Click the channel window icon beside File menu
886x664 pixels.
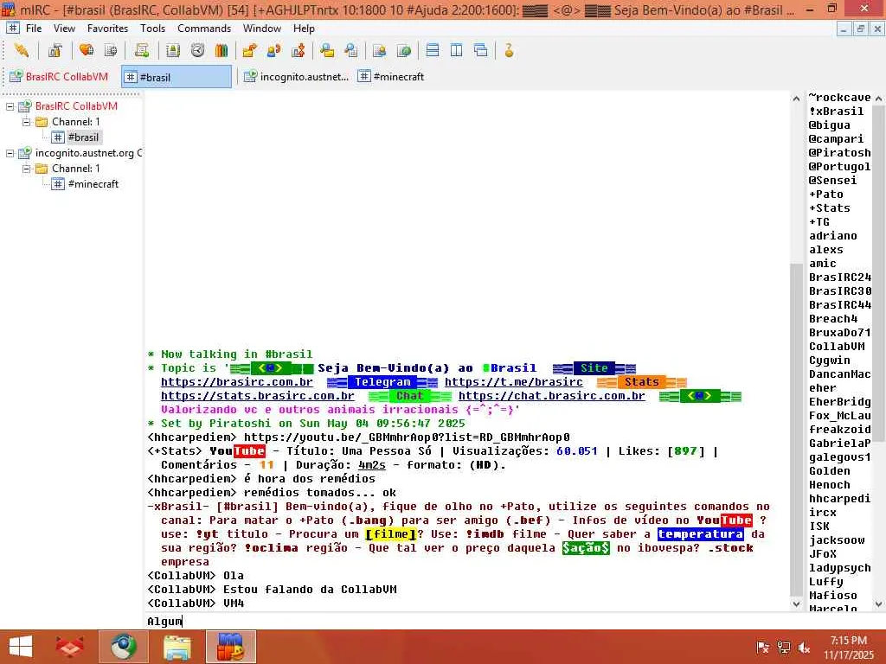point(12,29)
